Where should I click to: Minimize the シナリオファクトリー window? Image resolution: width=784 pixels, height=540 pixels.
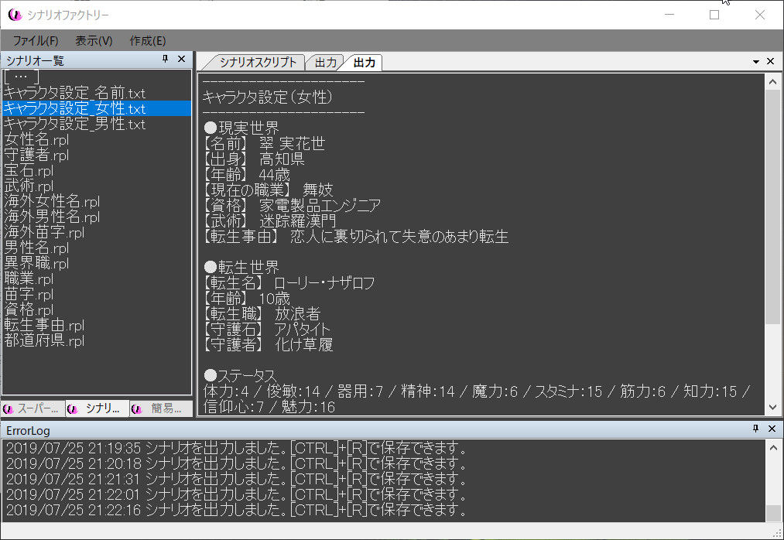click(669, 15)
